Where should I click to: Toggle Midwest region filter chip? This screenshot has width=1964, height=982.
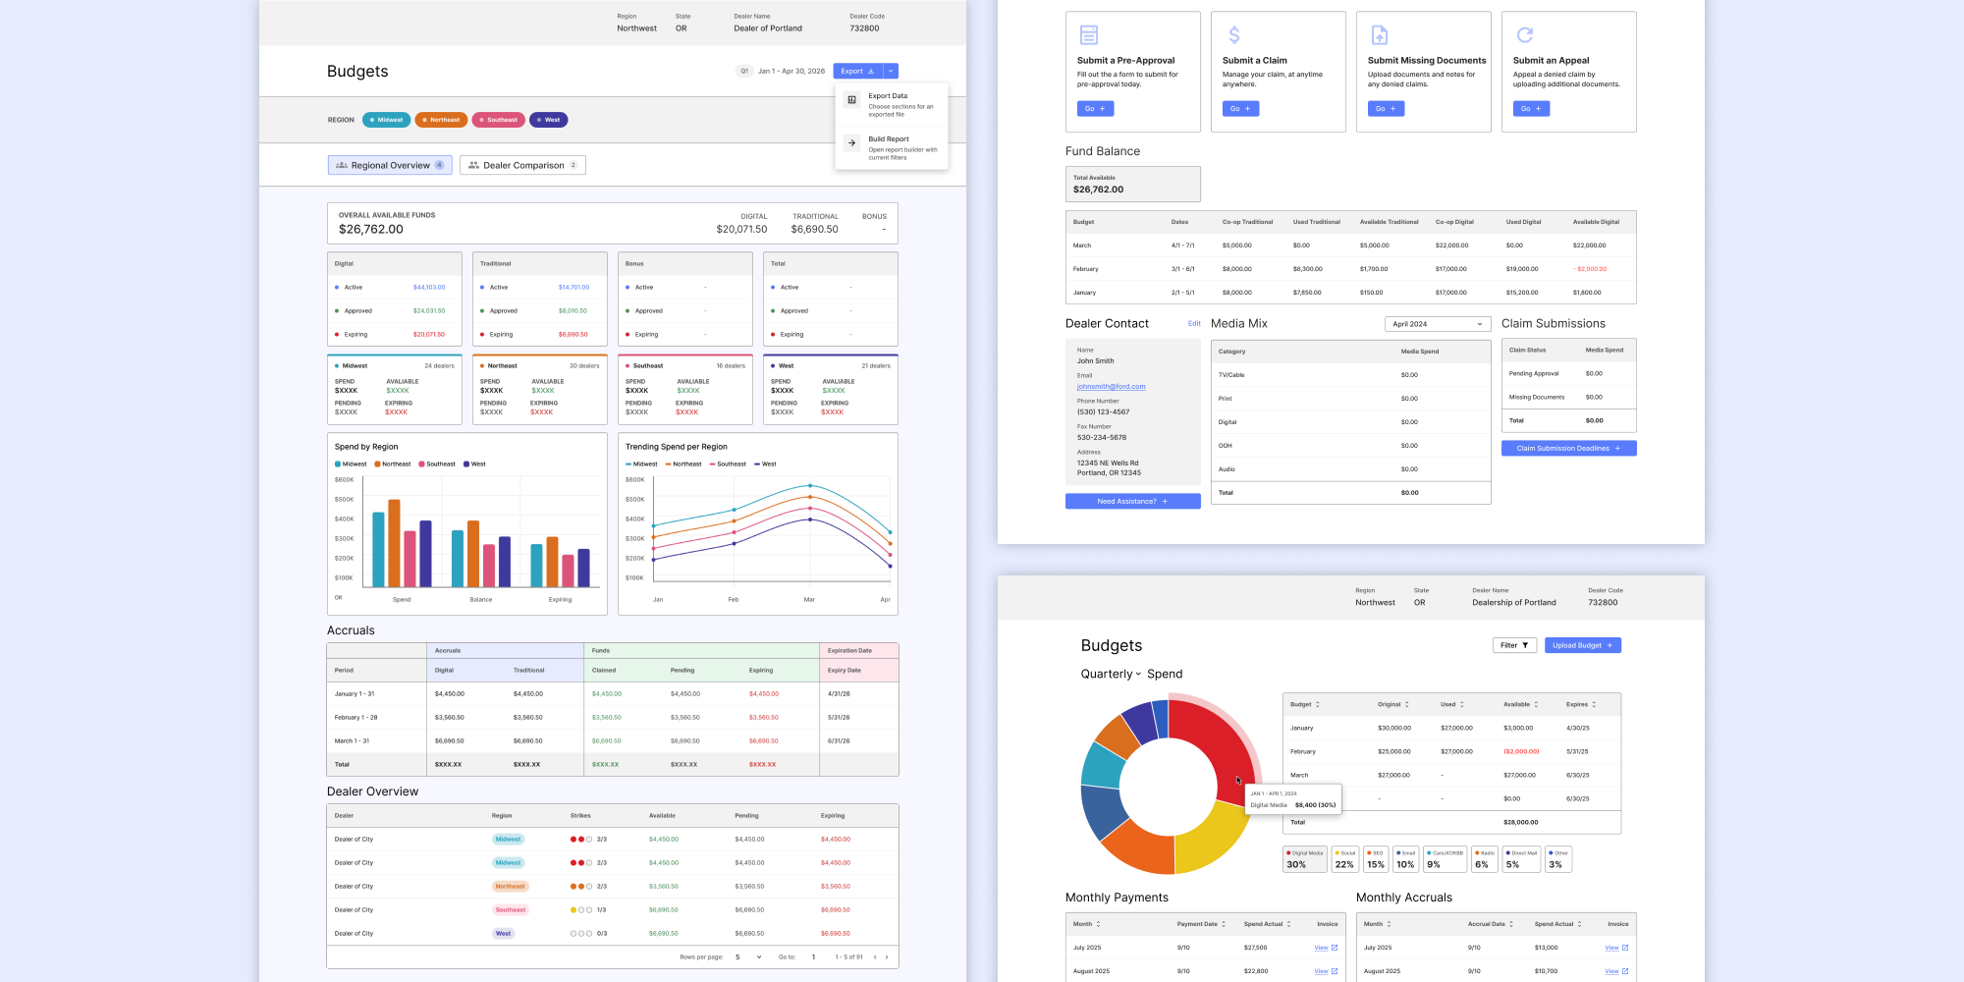coord(386,120)
